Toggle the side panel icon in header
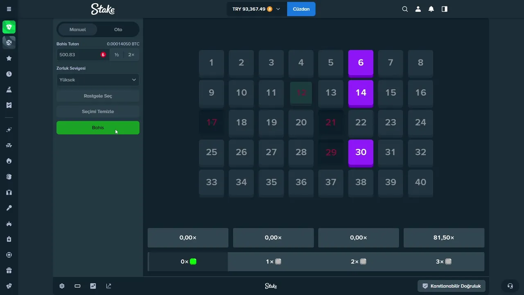 (445, 9)
